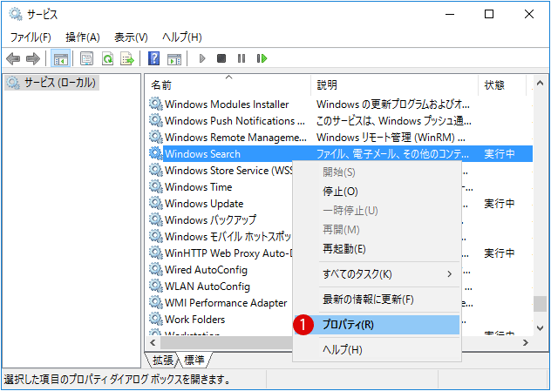The width and height of the screenshot is (551, 391).
Task: Click the gear icon of Windows Remote Management
Action: point(156,137)
